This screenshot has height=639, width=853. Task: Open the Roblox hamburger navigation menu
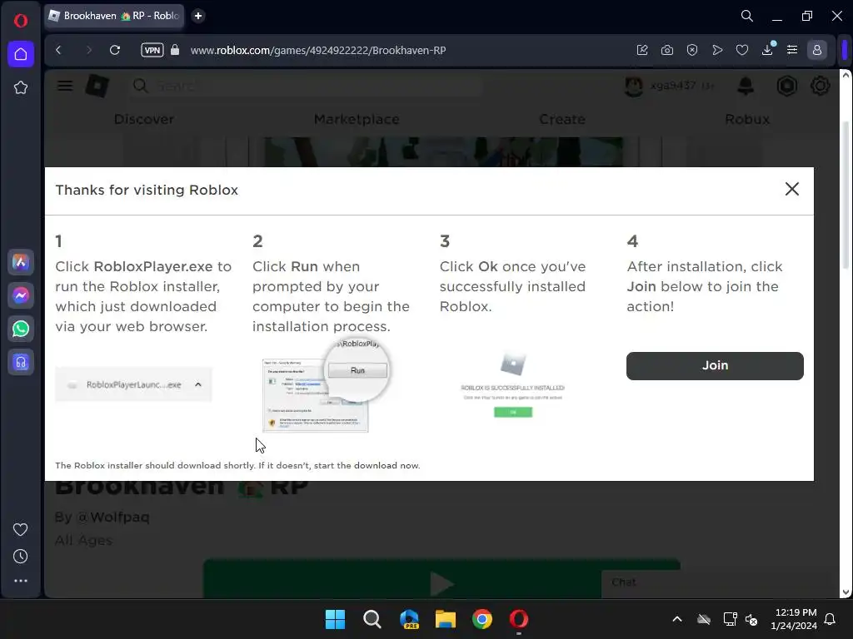click(65, 86)
